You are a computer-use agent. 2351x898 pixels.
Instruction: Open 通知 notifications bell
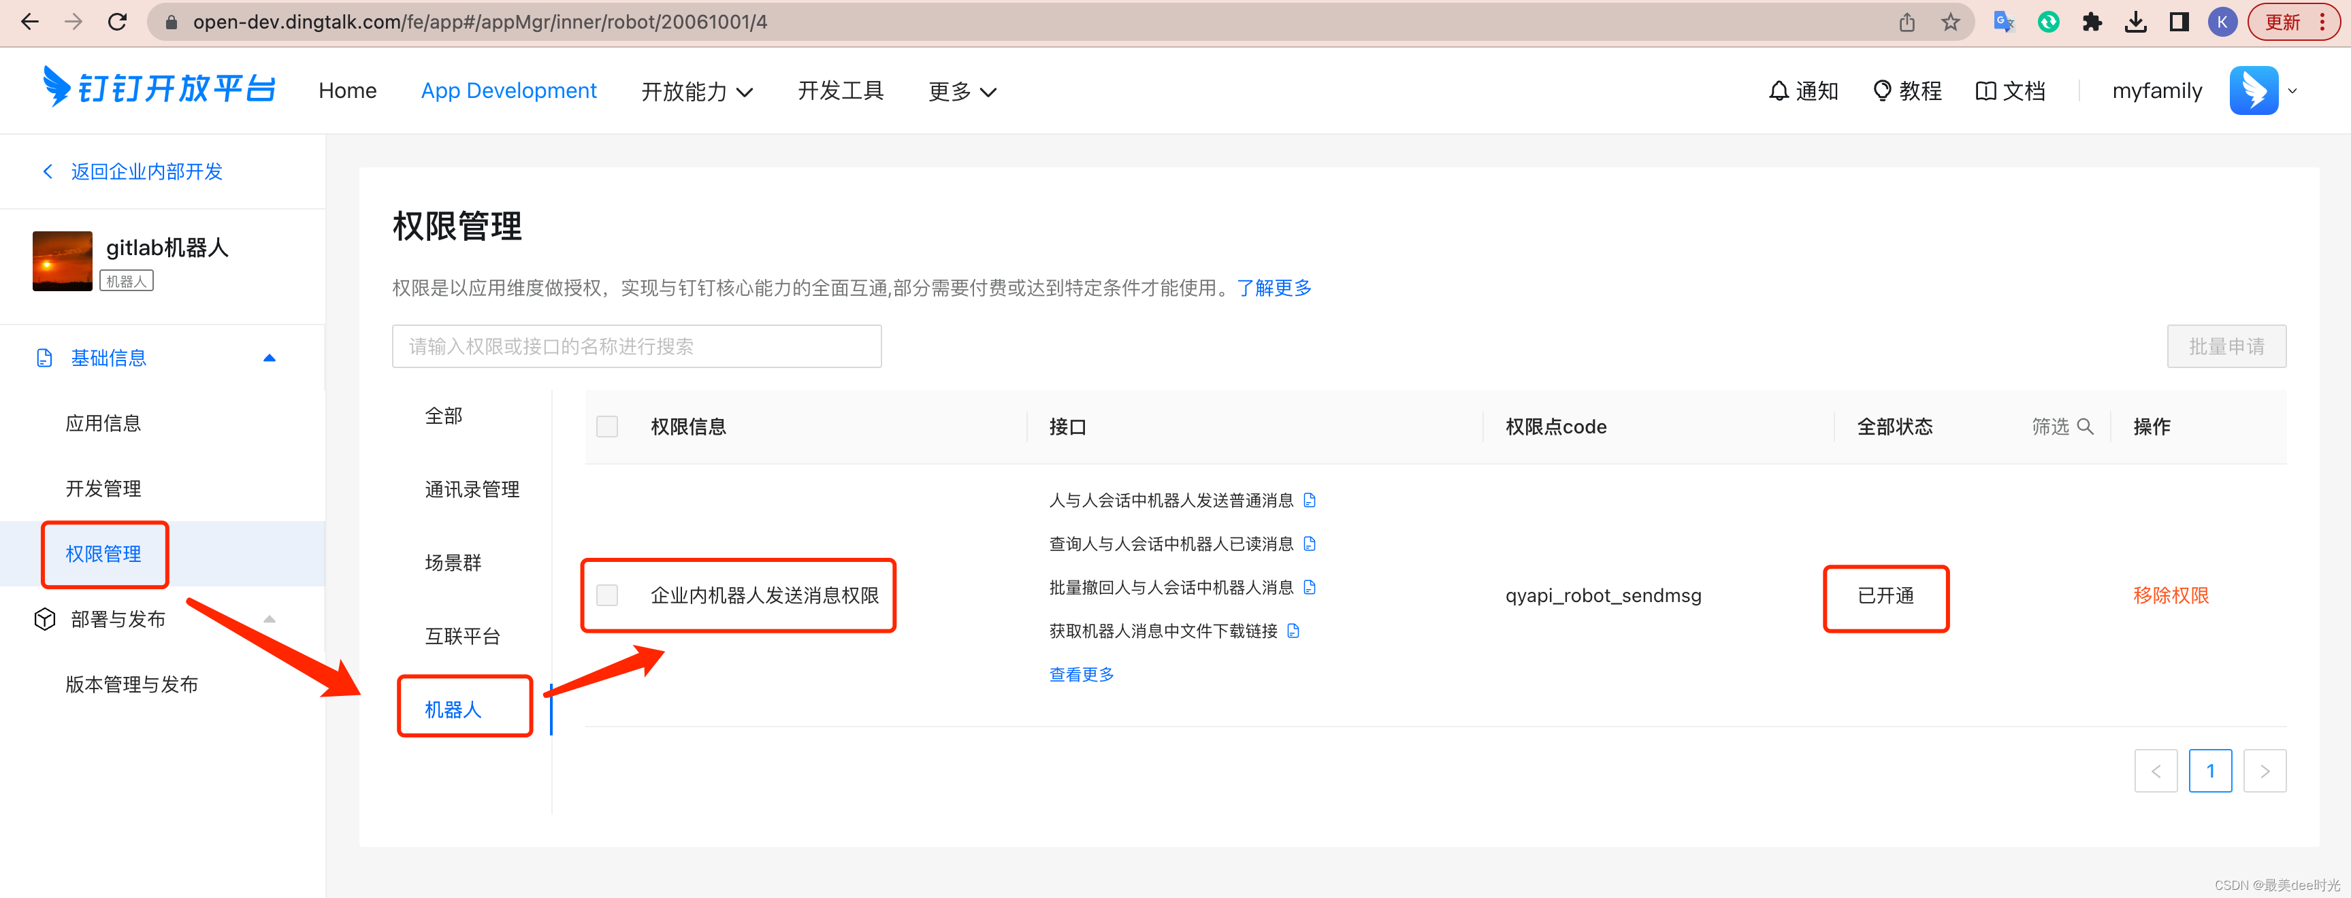(x=1803, y=91)
